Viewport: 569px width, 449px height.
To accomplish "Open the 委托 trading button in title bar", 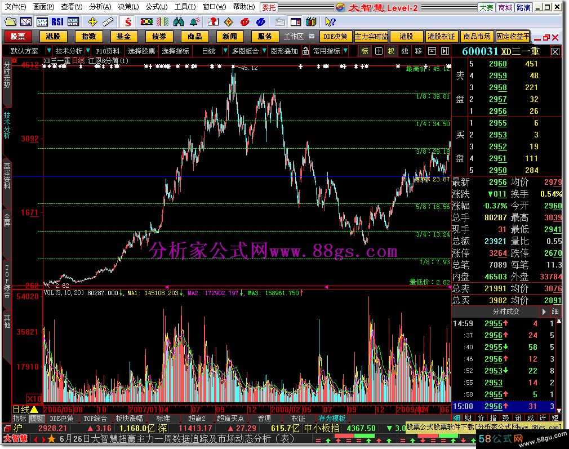I will [269, 7].
